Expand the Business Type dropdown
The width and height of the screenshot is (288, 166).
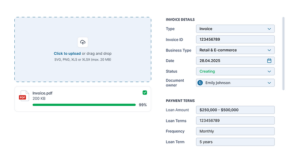tap(235, 50)
